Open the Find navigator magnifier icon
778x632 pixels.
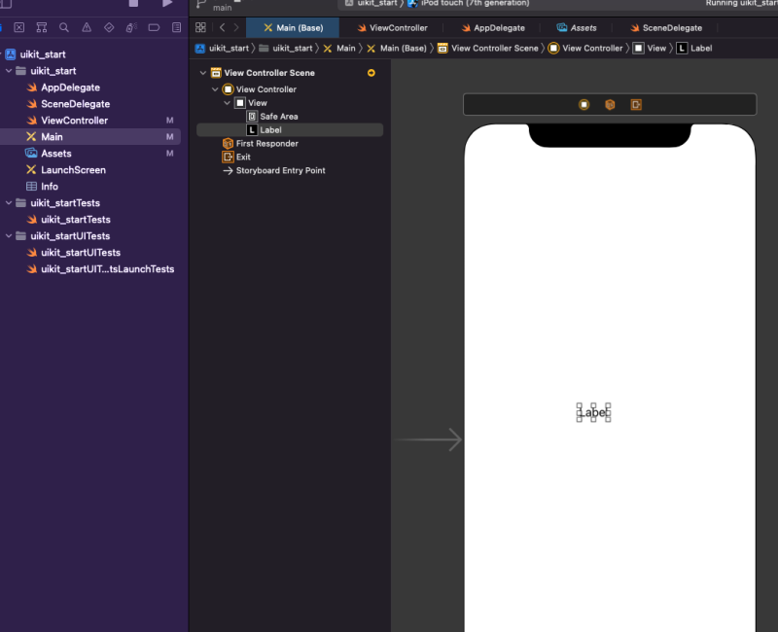[64, 28]
